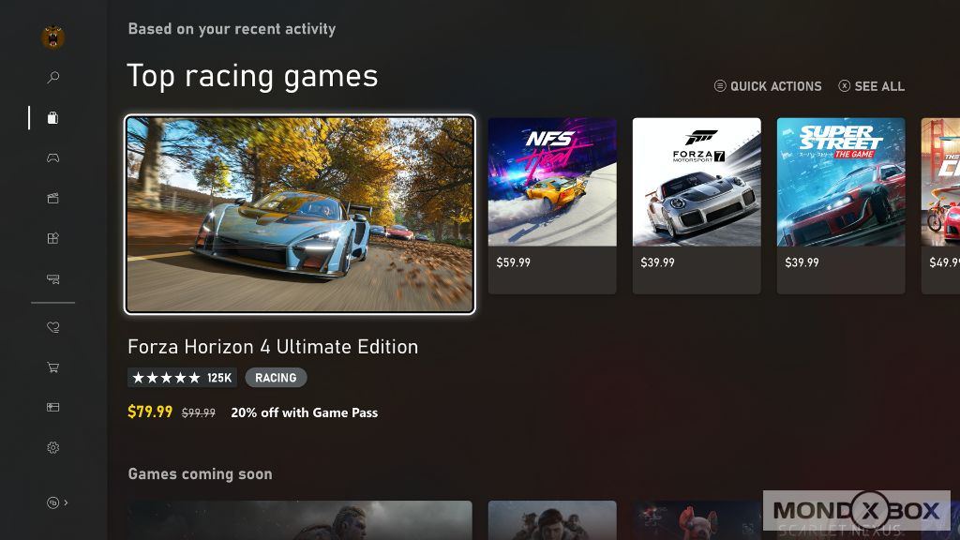Open the Movies & TV clapperboard icon
This screenshot has height=540, width=960.
(x=53, y=198)
